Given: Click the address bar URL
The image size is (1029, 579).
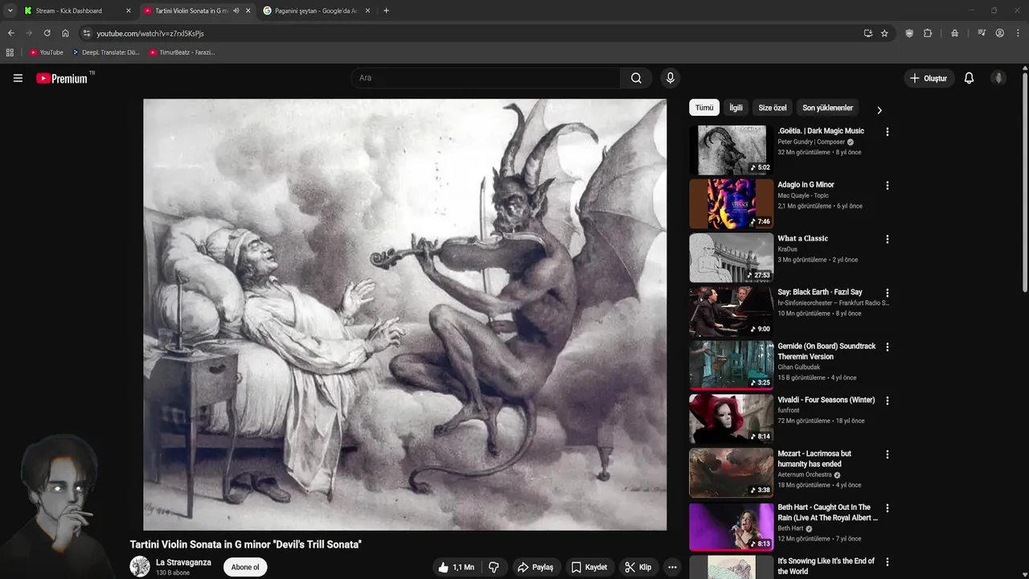Looking at the screenshot, I should (x=150, y=34).
